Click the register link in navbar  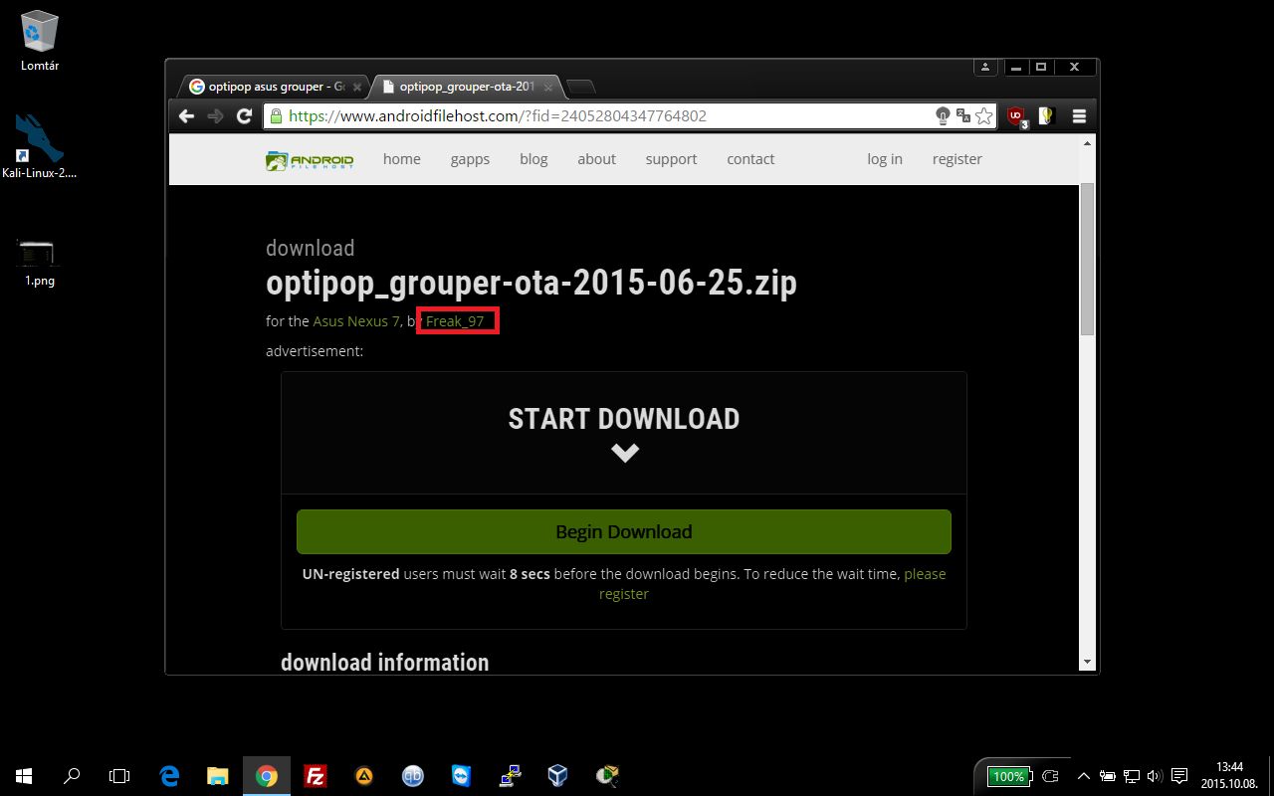coord(957,159)
